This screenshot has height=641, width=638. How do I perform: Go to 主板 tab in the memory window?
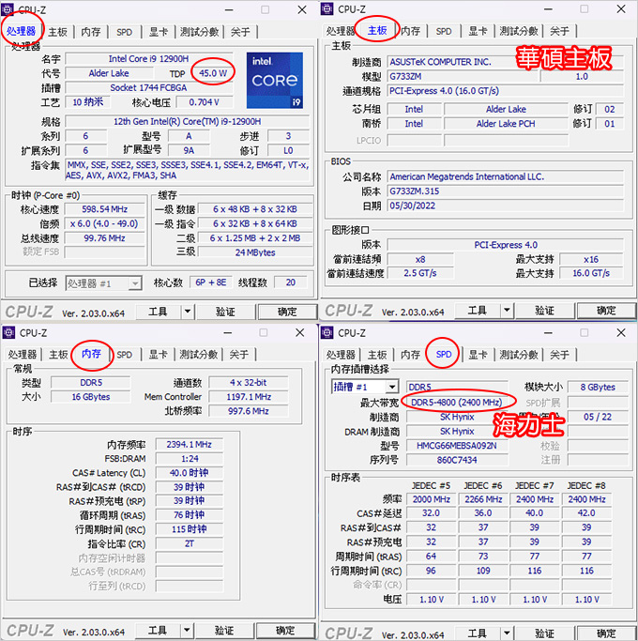tap(58, 355)
